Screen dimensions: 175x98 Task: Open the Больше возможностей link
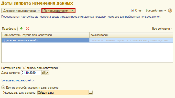(18, 80)
